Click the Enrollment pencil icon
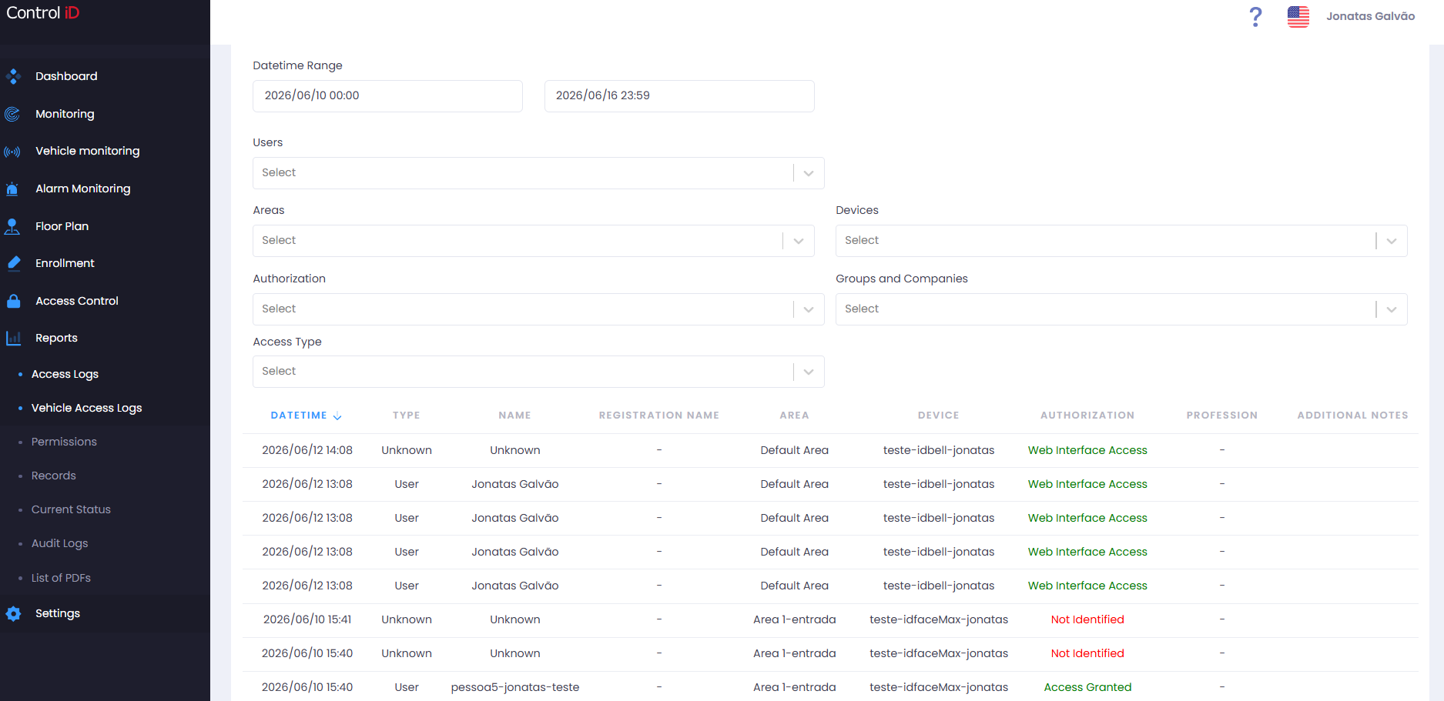The width and height of the screenshot is (1444, 701). 13,263
